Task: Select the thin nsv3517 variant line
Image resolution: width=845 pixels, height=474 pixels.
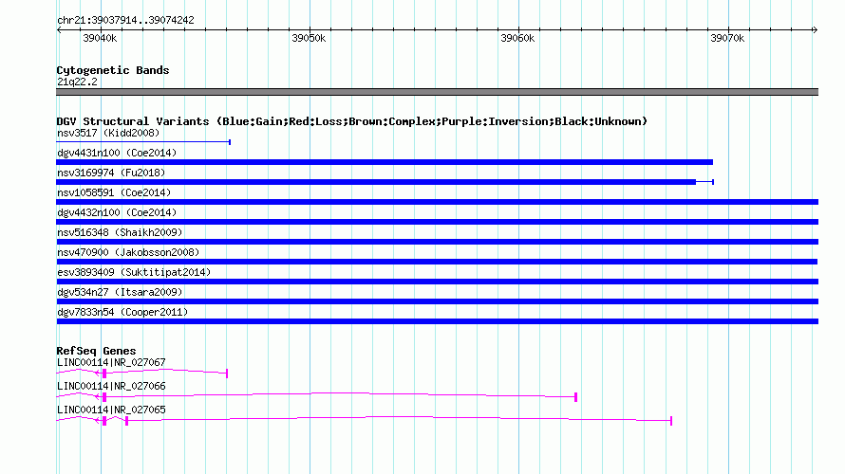Action: click(143, 142)
